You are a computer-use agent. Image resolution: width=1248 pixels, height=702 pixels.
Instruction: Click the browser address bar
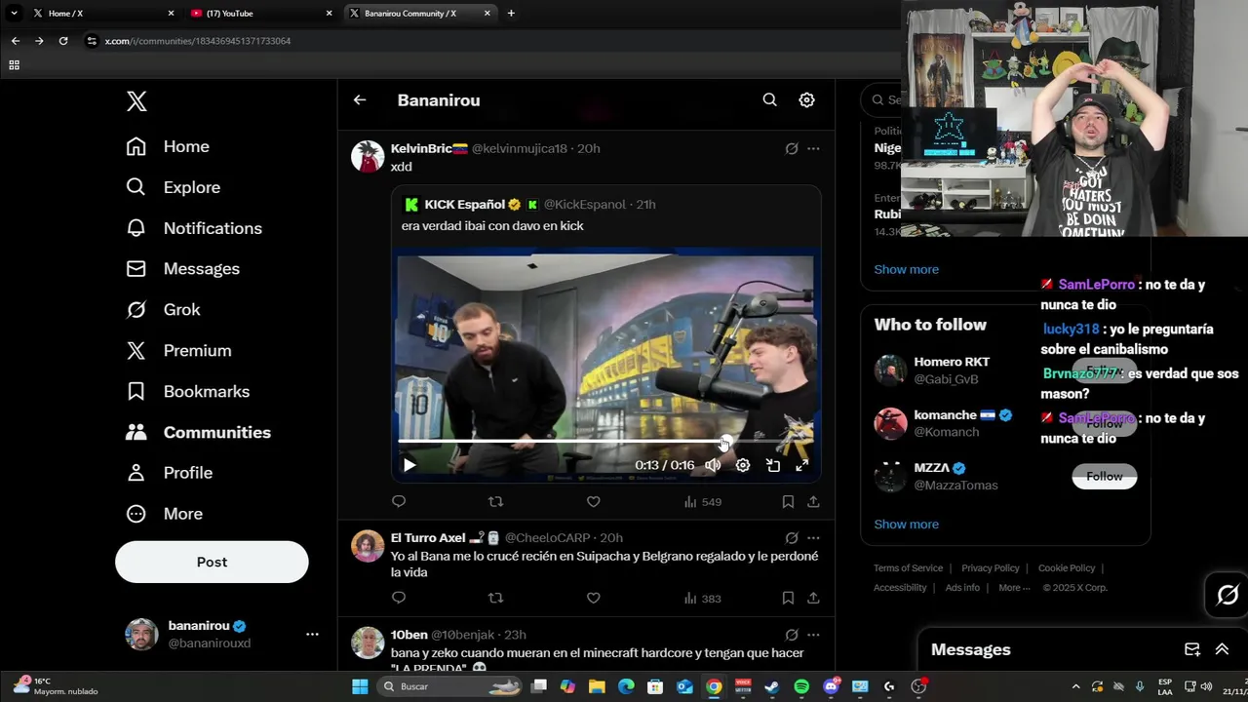coord(487,41)
